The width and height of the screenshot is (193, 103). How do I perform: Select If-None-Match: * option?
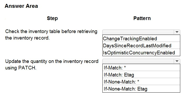point(141,81)
